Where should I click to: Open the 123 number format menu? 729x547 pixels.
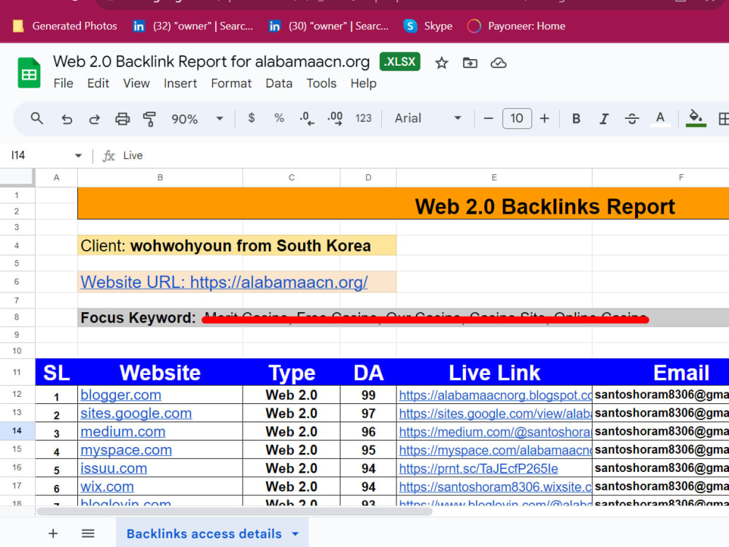point(364,118)
